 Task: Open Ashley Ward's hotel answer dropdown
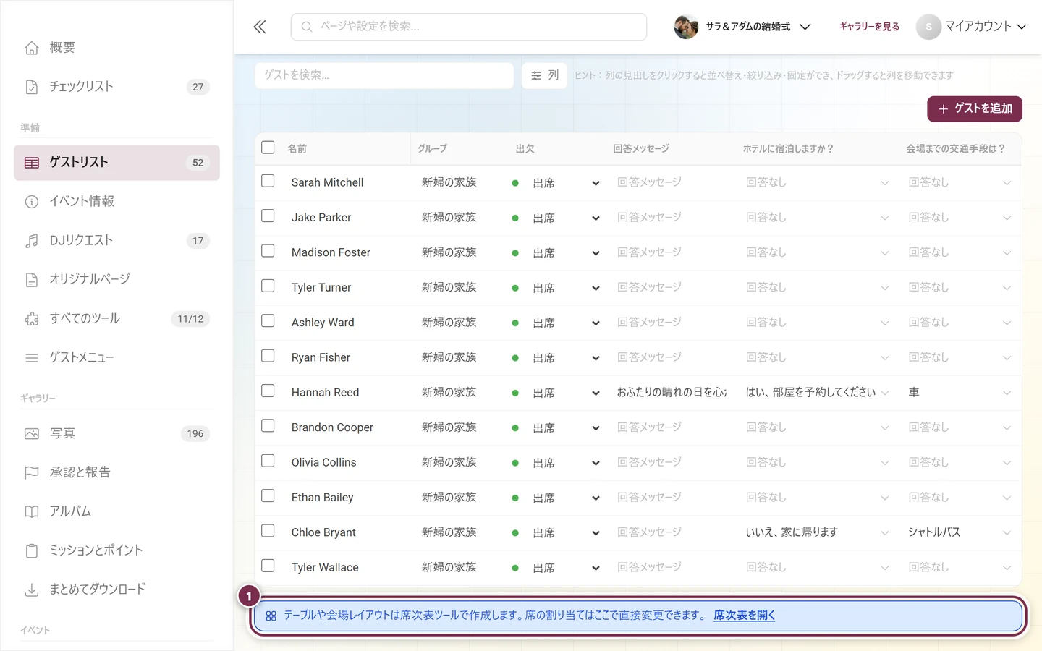tap(817, 323)
